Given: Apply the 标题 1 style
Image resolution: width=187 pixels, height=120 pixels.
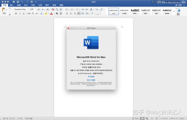Looking at the screenshot, I should [135, 11].
